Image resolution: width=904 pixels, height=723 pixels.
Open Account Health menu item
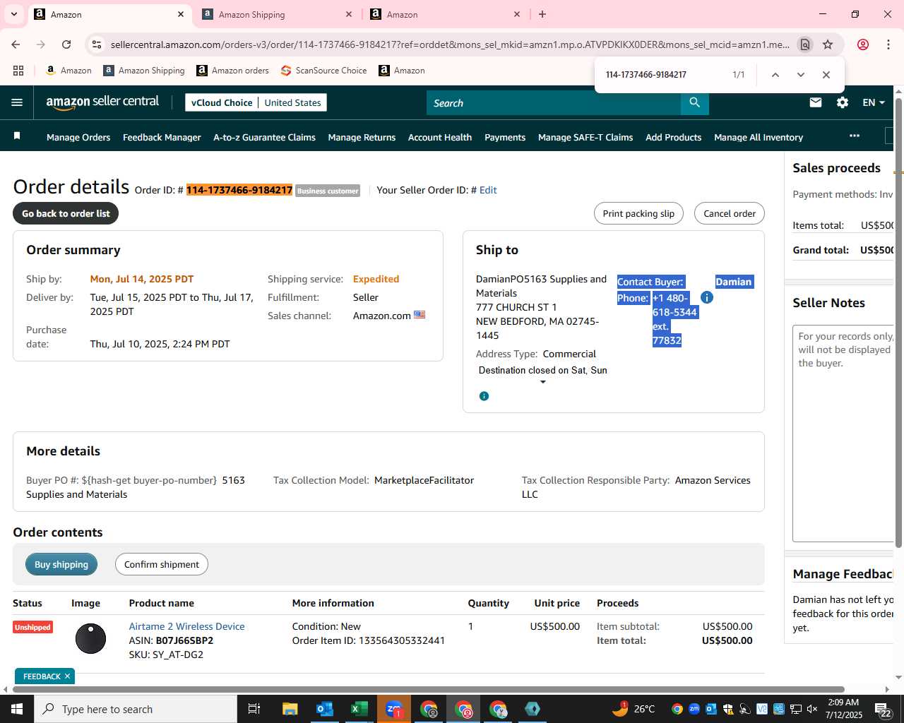pyautogui.click(x=440, y=137)
